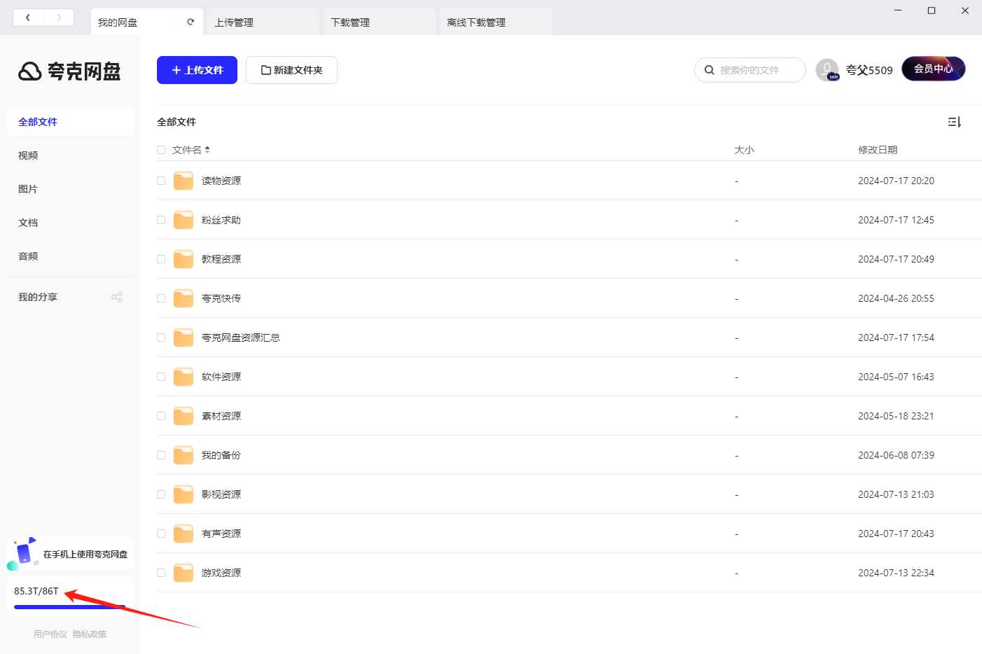Open the folder name 游戏资源
This screenshot has height=654, width=982.
[x=221, y=573]
